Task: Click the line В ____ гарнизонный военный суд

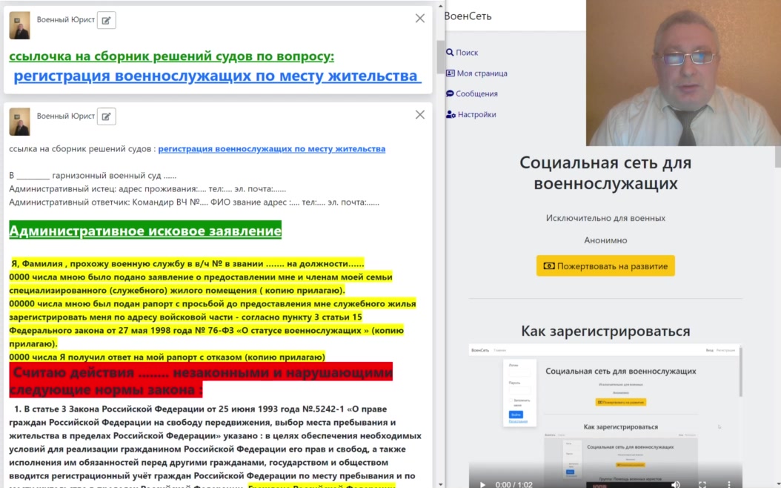Action: [x=93, y=176]
